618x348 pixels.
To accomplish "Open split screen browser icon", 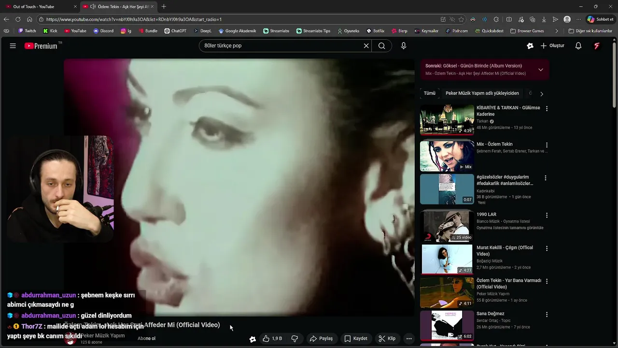I will click(509, 19).
